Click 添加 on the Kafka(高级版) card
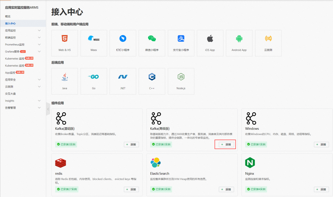 (226, 144)
